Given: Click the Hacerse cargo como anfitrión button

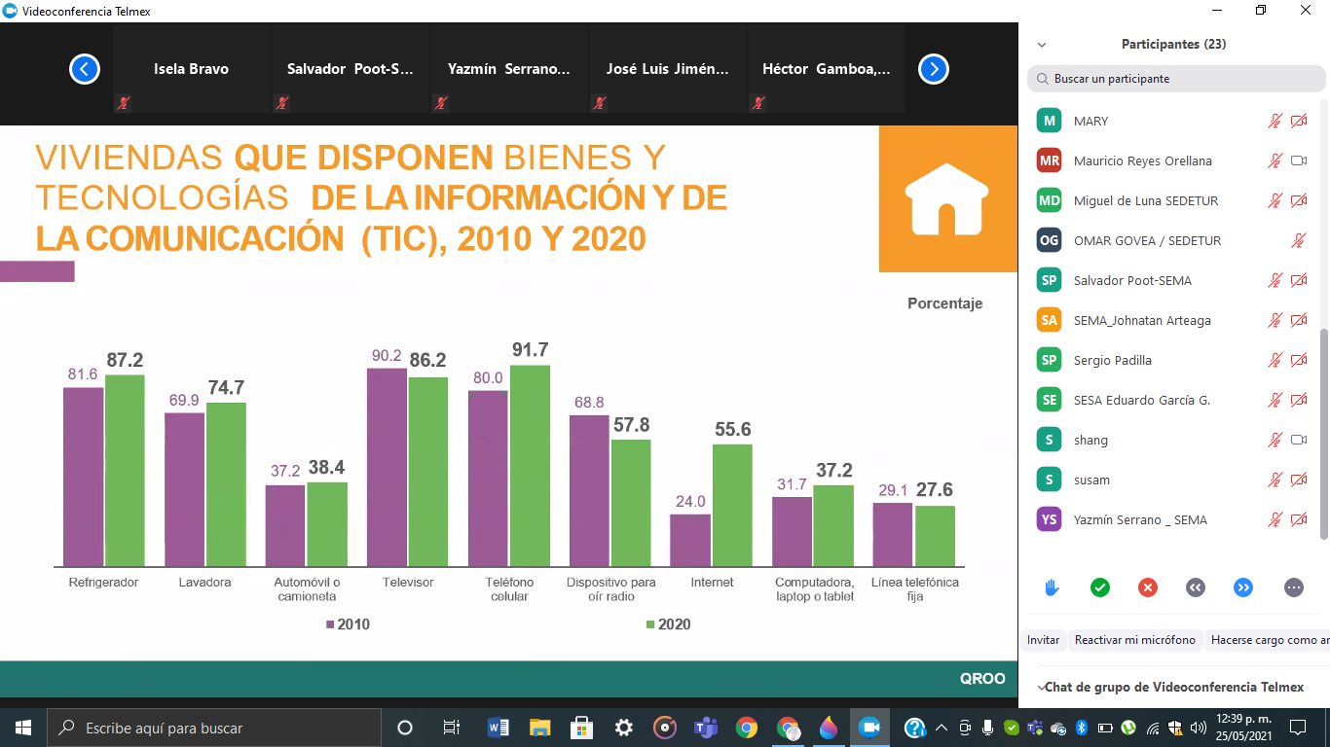Looking at the screenshot, I should tap(1270, 640).
